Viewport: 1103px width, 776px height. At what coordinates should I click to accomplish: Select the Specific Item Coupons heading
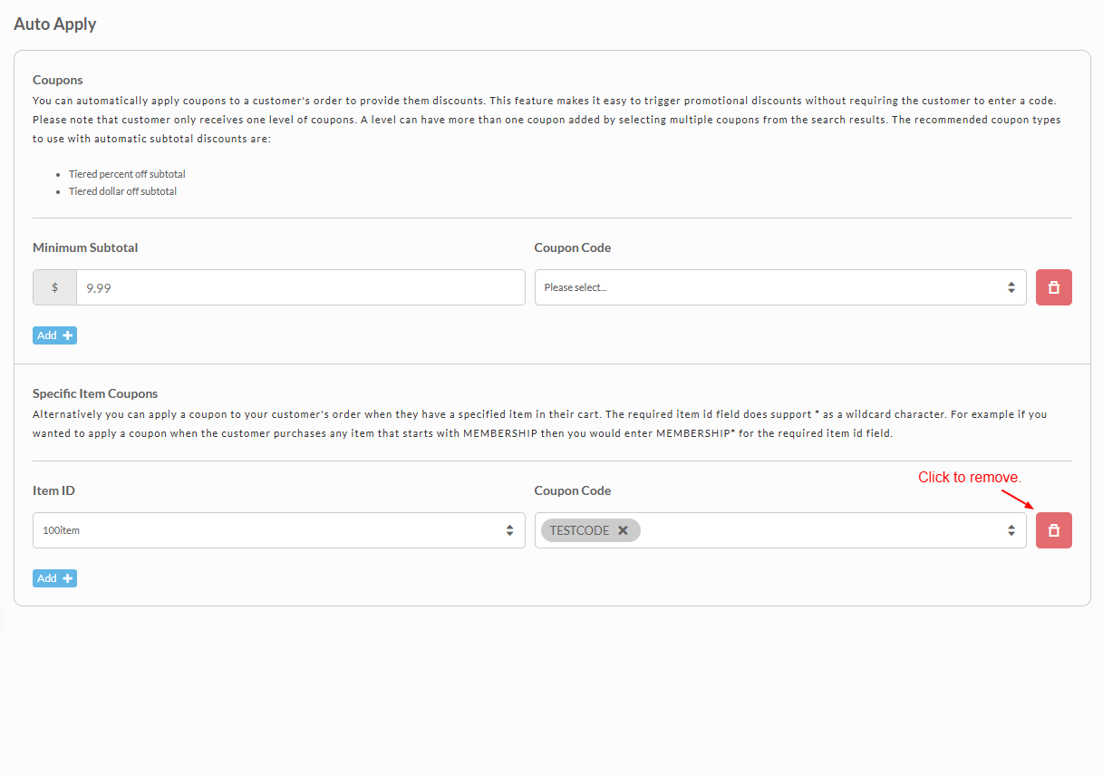click(95, 393)
